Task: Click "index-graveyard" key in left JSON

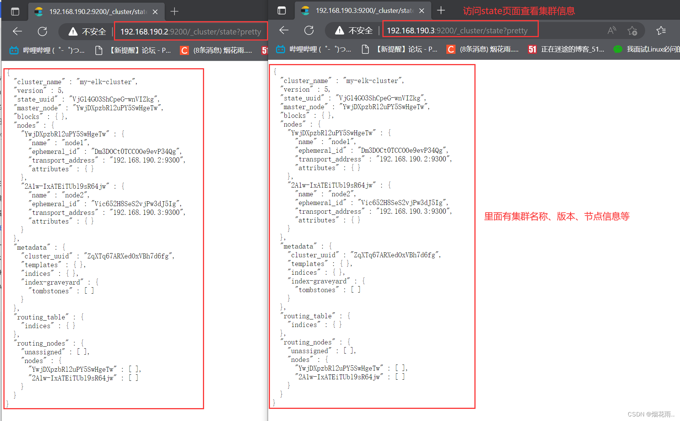Action: coord(53,282)
